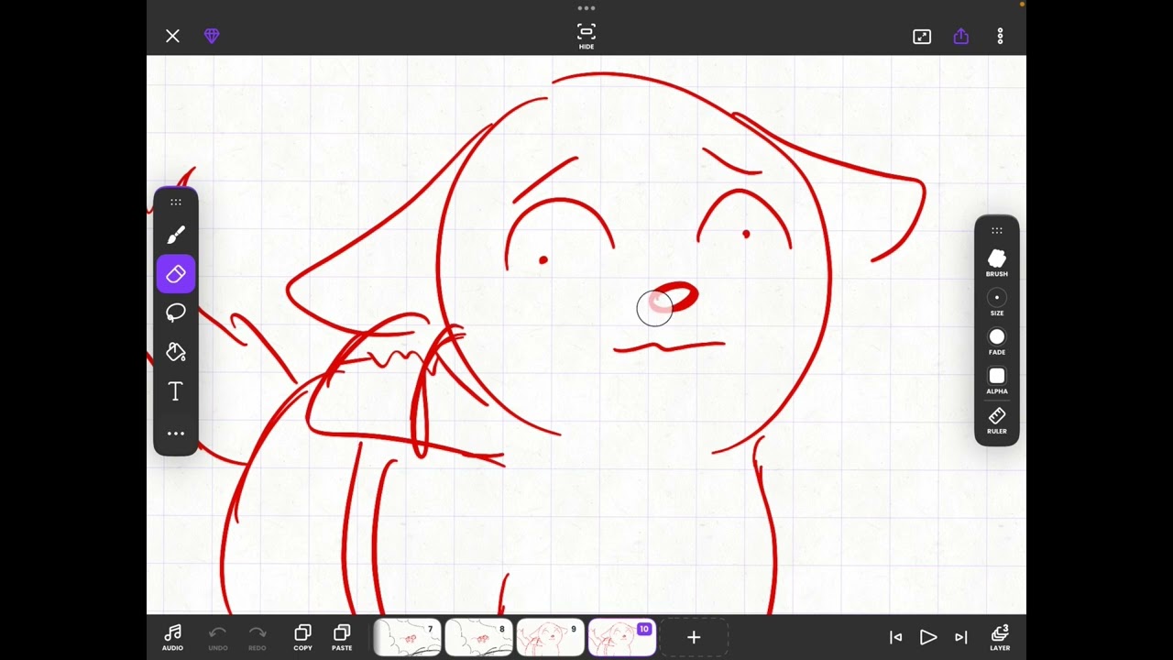Select frame 7 thumbnail

coord(408,637)
